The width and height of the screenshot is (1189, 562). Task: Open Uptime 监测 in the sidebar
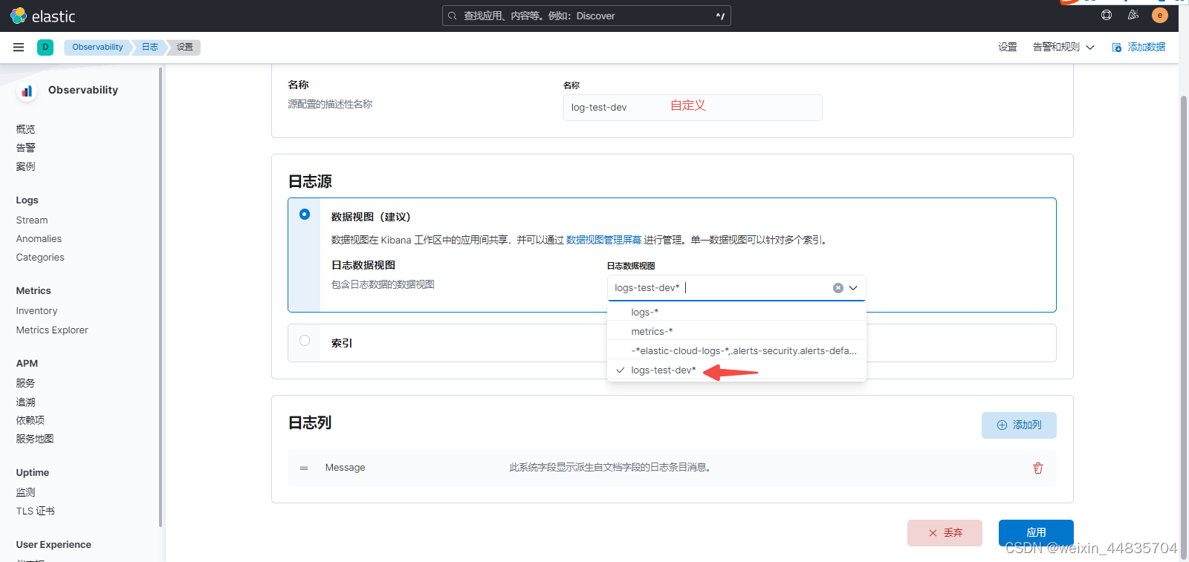(25, 492)
